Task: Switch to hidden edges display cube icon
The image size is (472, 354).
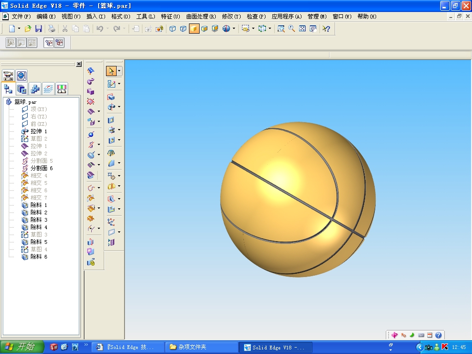Action: [x=183, y=29]
